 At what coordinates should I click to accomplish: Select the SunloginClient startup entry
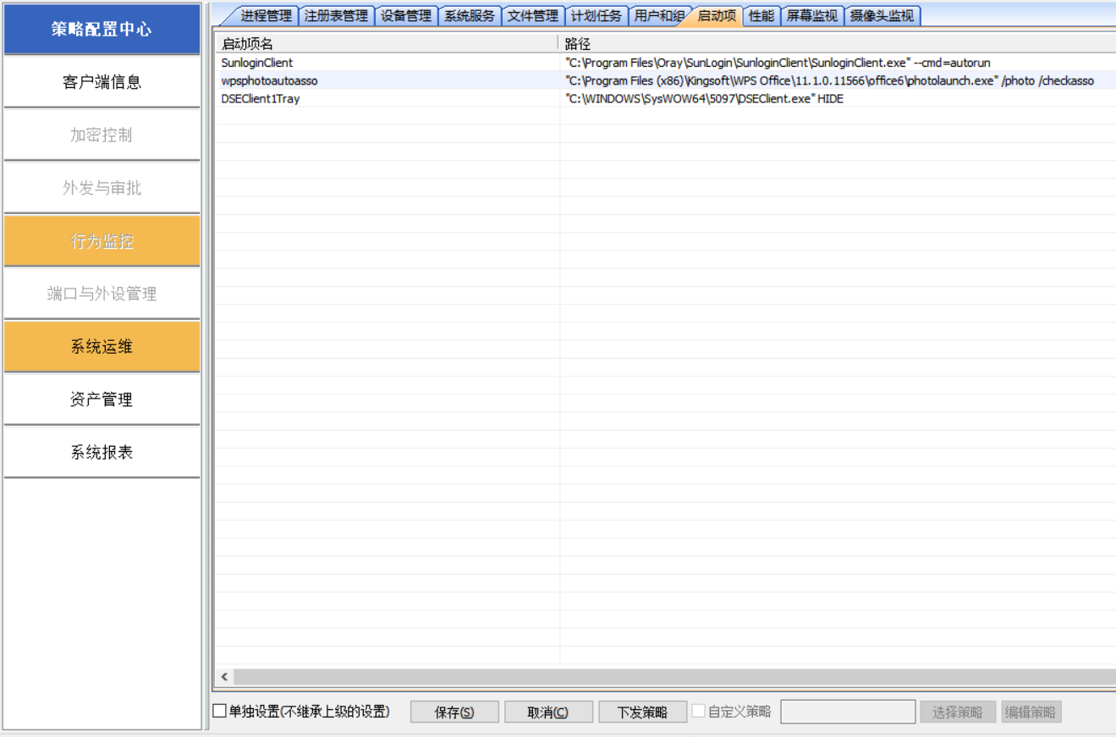coord(257,63)
